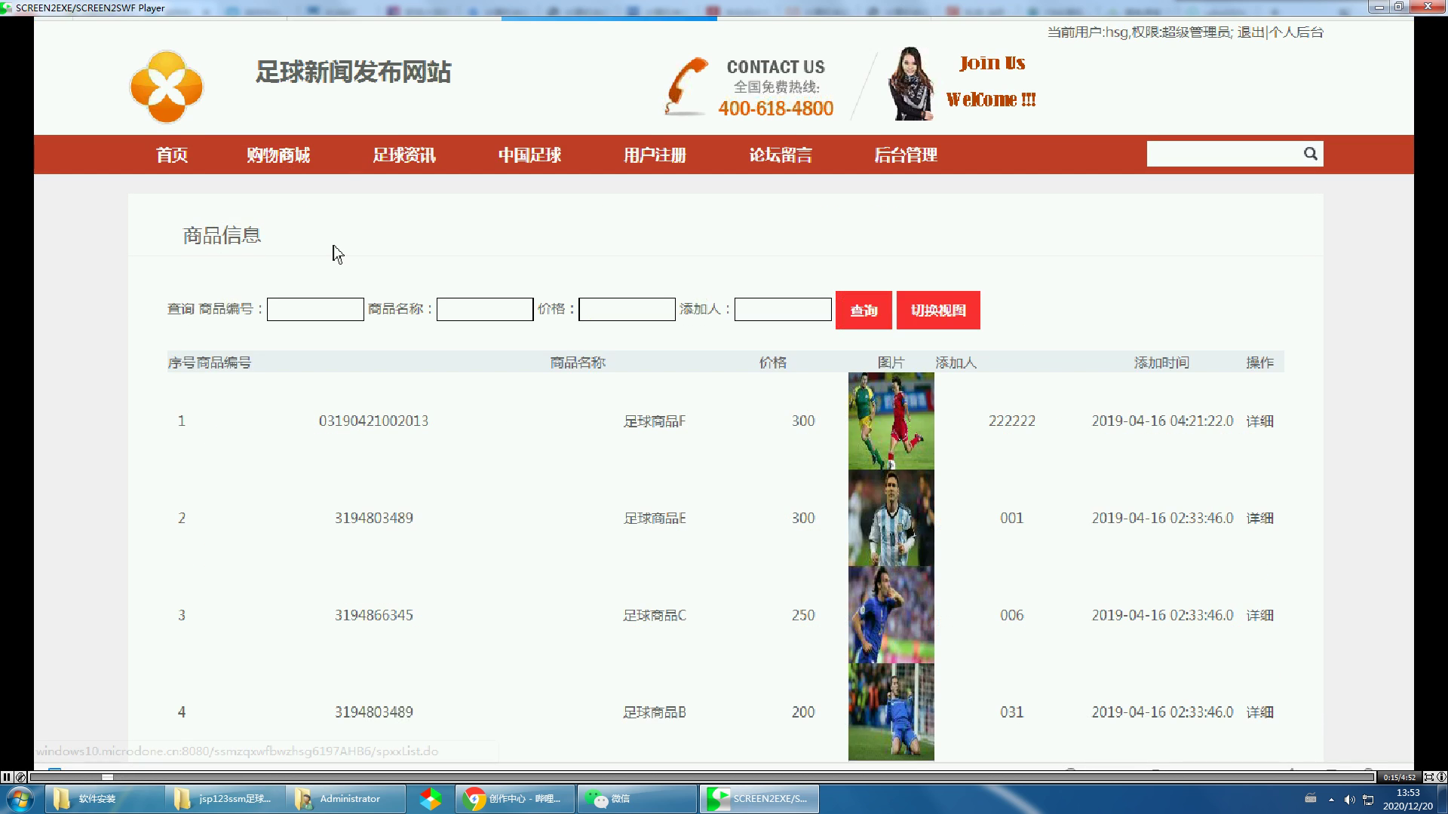Click the 足球商品C product image
The height and width of the screenshot is (814, 1448).
(891, 615)
